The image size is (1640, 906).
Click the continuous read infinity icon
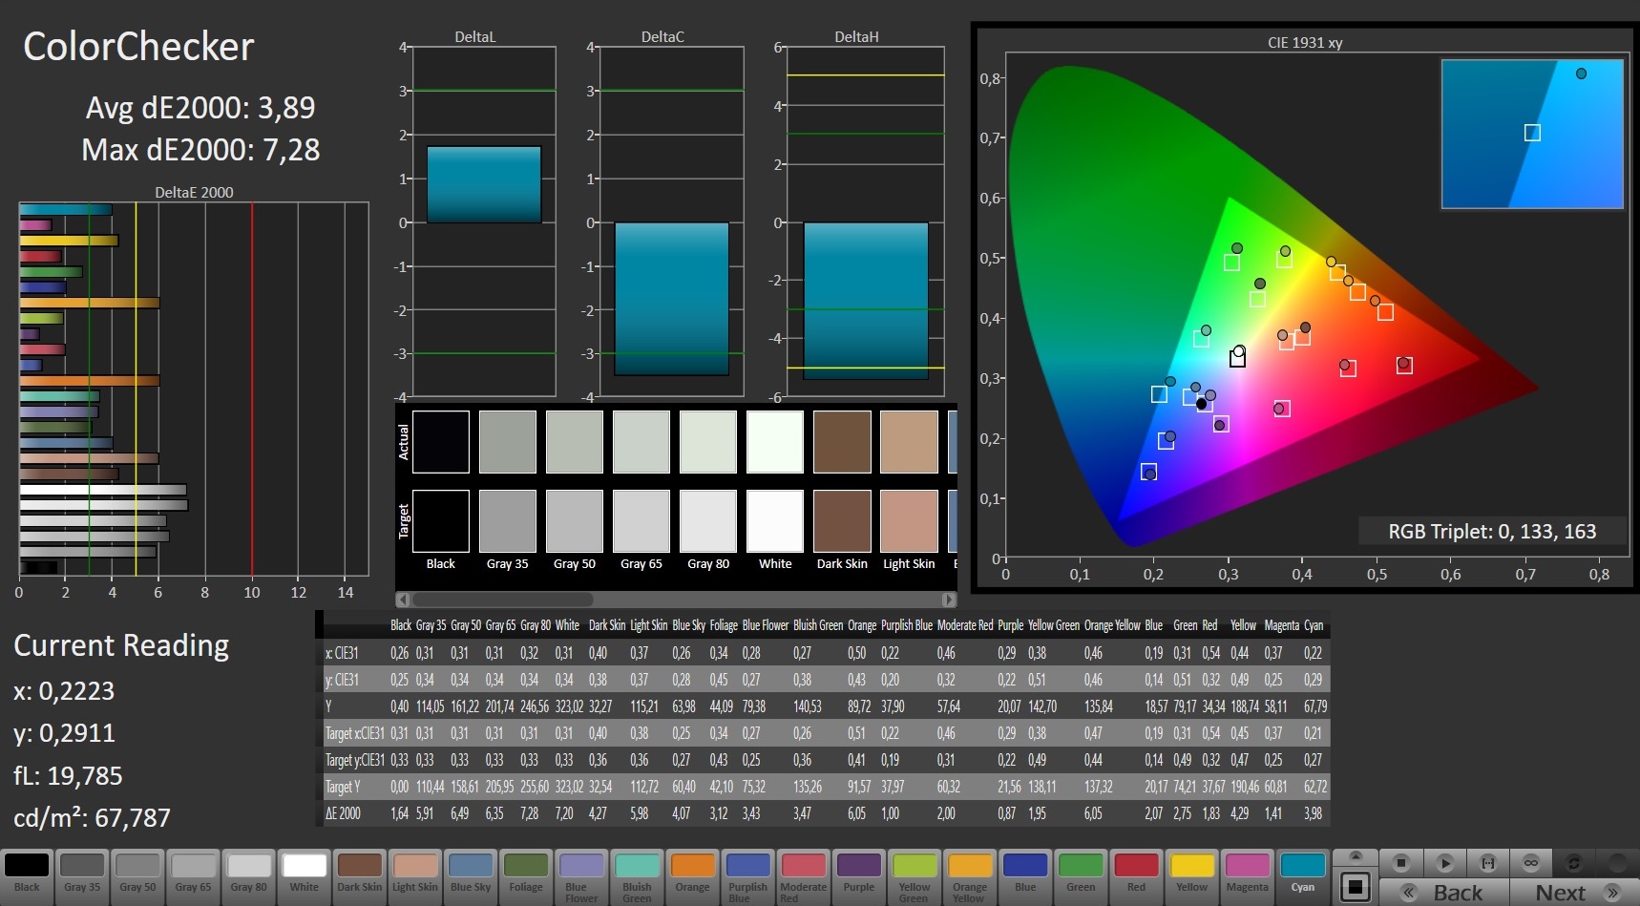[1531, 863]
